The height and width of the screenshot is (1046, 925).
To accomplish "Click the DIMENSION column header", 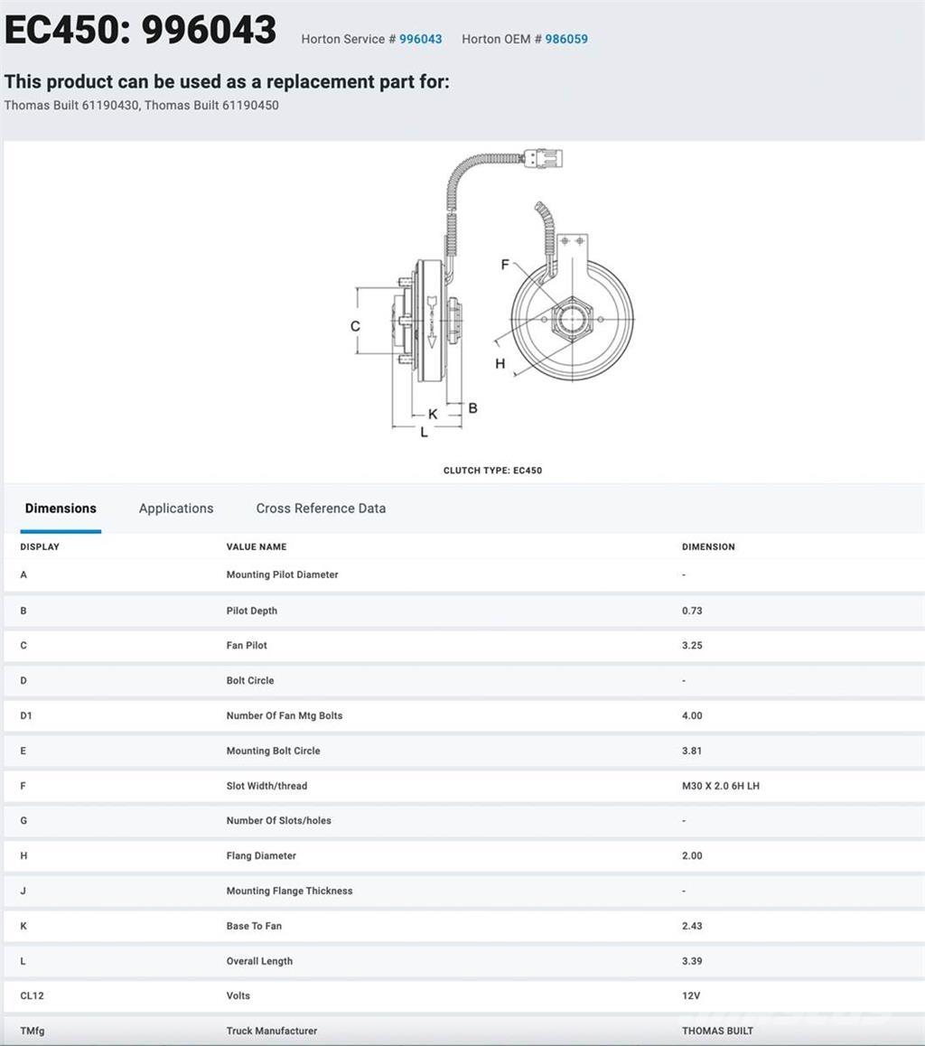I will tap(708, 546).
